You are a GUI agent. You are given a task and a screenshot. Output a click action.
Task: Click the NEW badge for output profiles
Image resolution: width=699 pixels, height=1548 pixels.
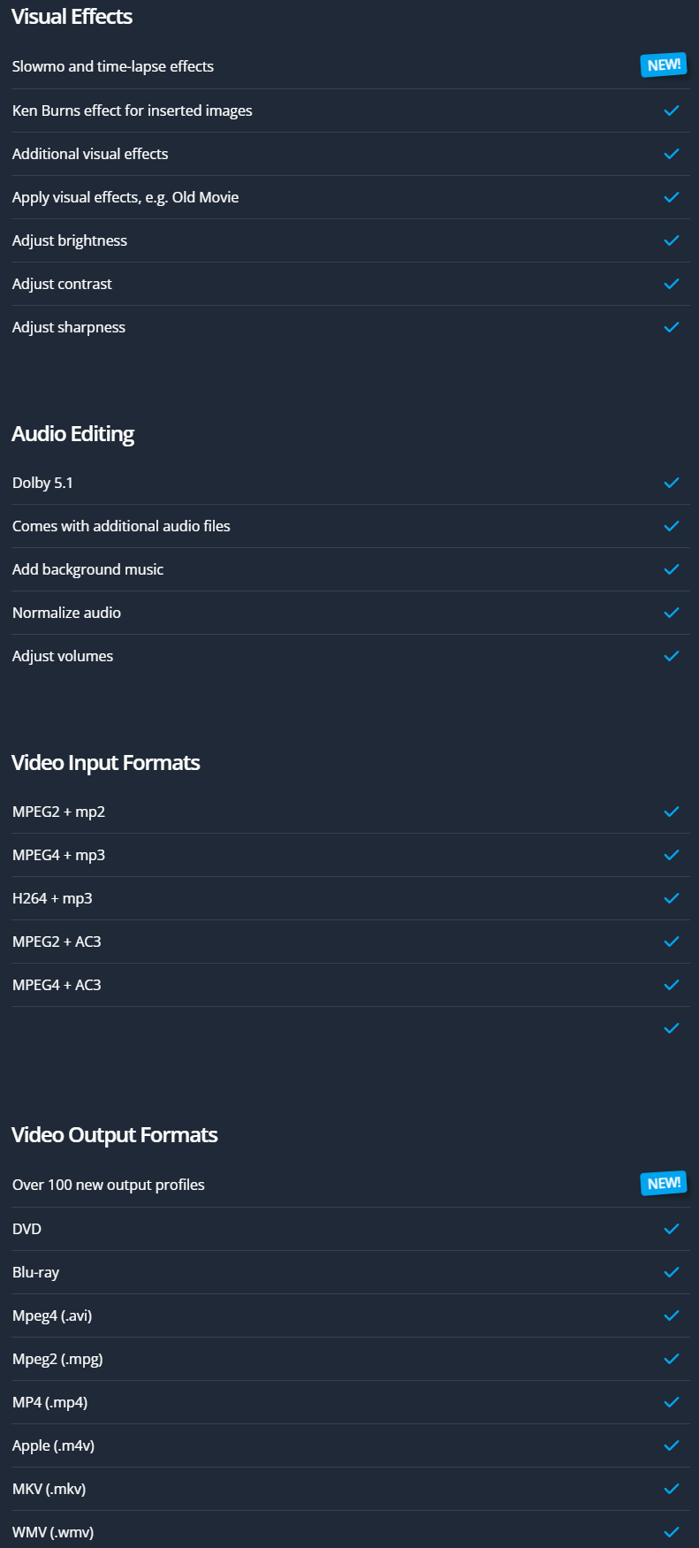pos(663,1184)
